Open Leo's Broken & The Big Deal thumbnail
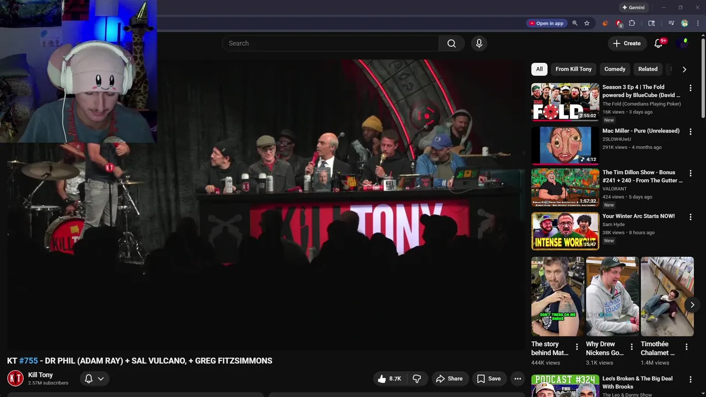The image size is (706, 397). click(565, 386)
